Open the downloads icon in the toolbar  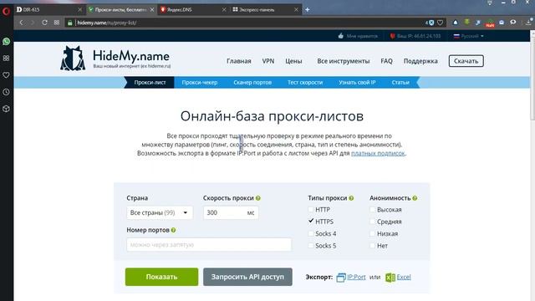coord(528,23)
